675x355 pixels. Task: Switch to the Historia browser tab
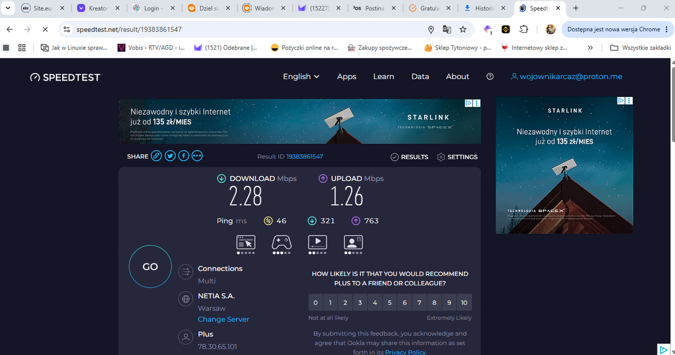click(x=486, y=8)
